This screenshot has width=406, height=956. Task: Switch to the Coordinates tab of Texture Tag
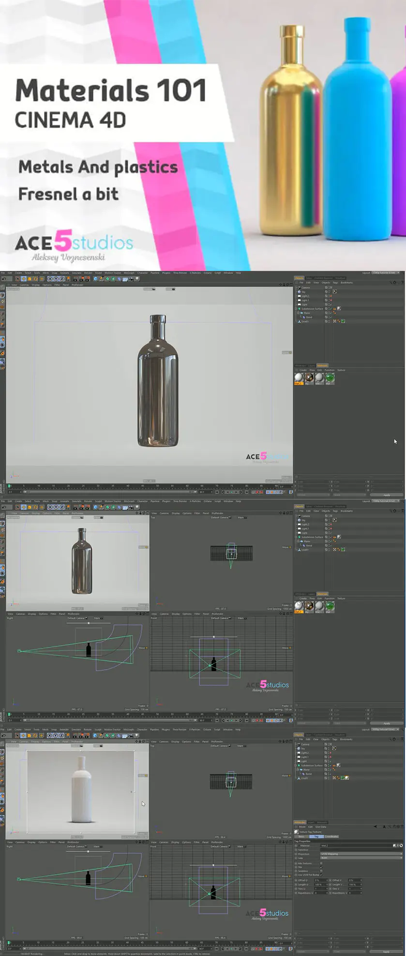point(331,836)
